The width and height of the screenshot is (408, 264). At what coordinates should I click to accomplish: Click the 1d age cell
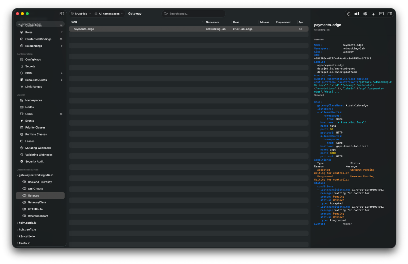coord(300,29)
